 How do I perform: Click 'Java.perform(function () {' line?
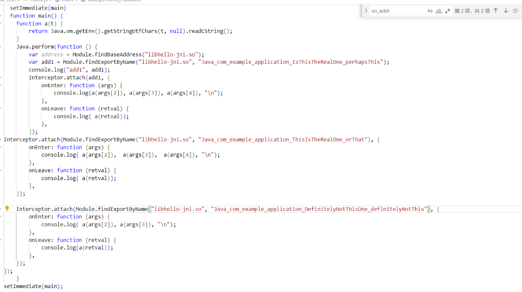click(57, 47)
